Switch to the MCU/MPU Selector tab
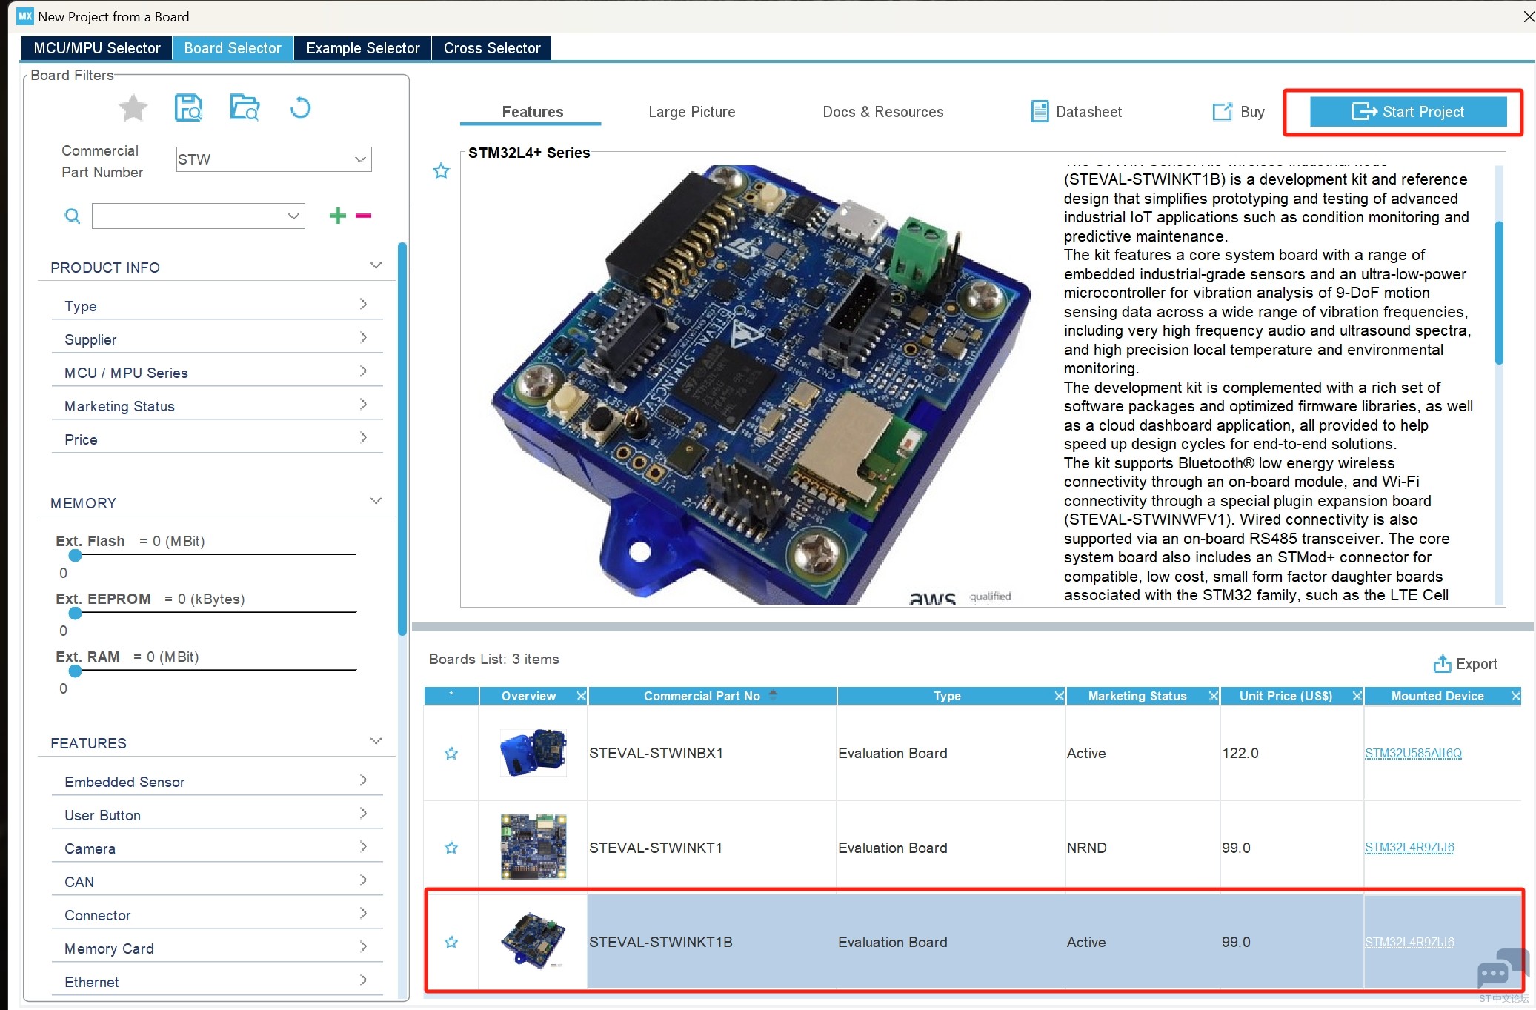Image resolution: width=1536 pixels, height=1010 pixels. (97, 48)
